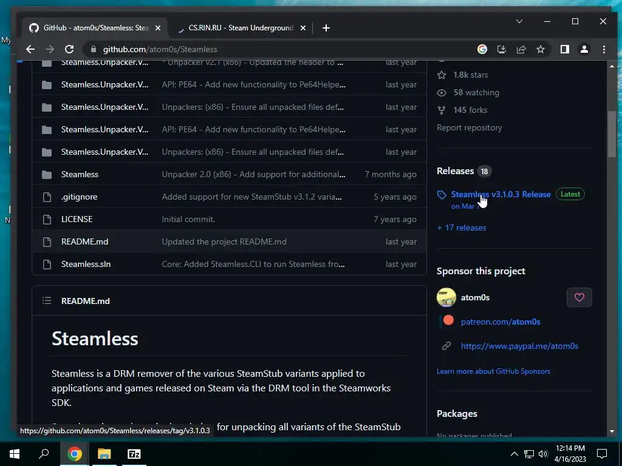Open commit 'Core: Added Steamless.CLI'

(253, 264)
